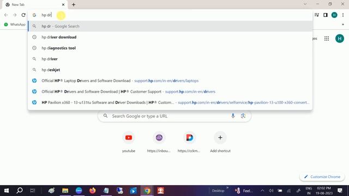The width and height of the screenshot is (349, 196).
Task: Select 'hp diagnostics tool' history suggestion
Action: tap(170, 48)
